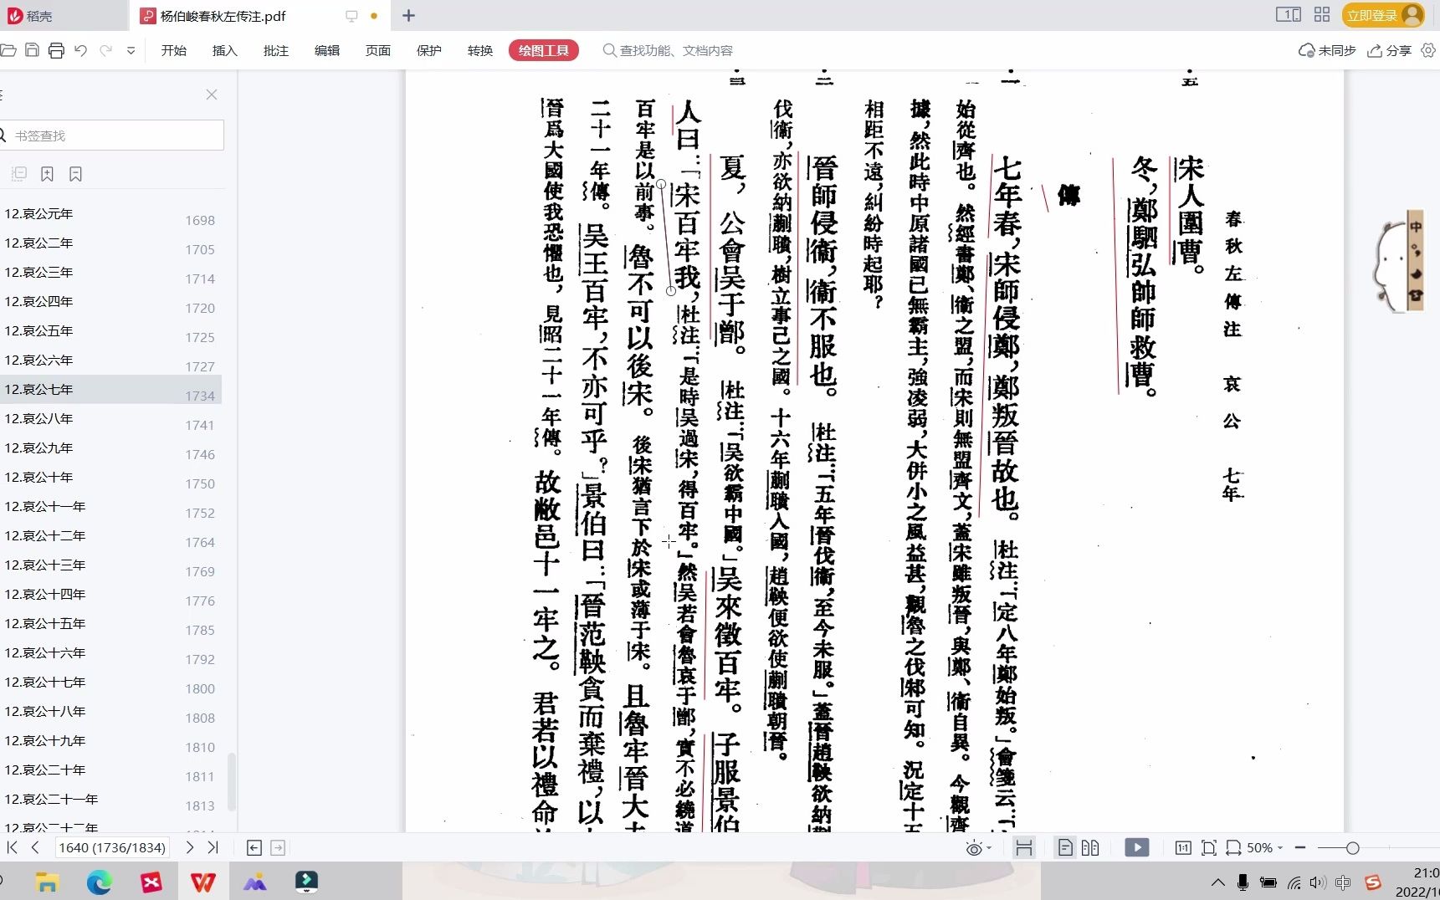Click the 分享 share button
This screenshot has height=900, width=1440.
point(1390,50)
